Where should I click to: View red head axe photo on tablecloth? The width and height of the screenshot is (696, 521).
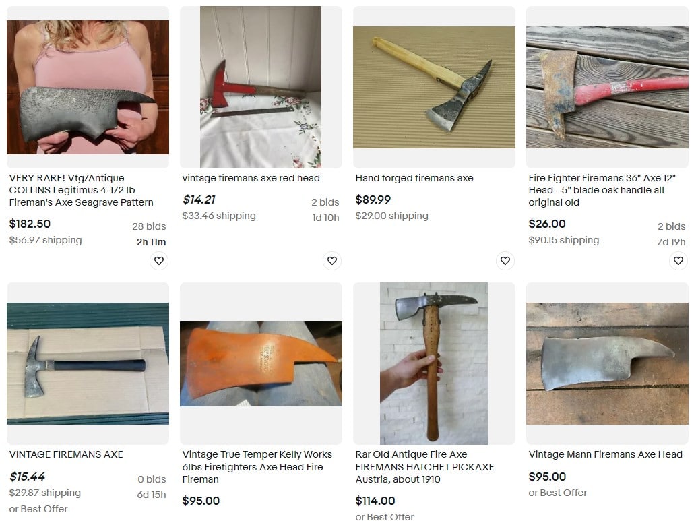coord(261,87)
